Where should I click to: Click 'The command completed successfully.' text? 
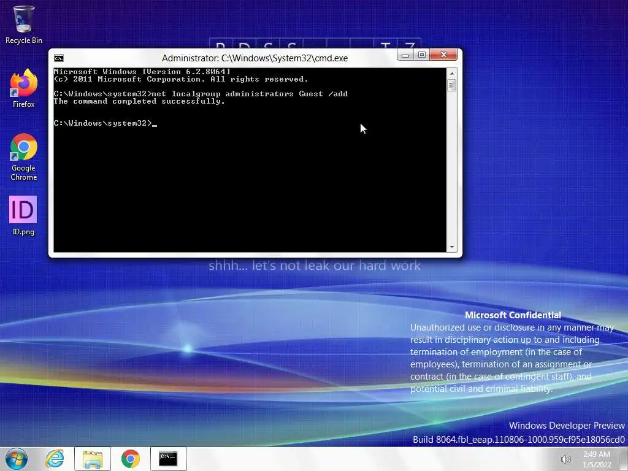pyautogui.click(x=139, y=101)
